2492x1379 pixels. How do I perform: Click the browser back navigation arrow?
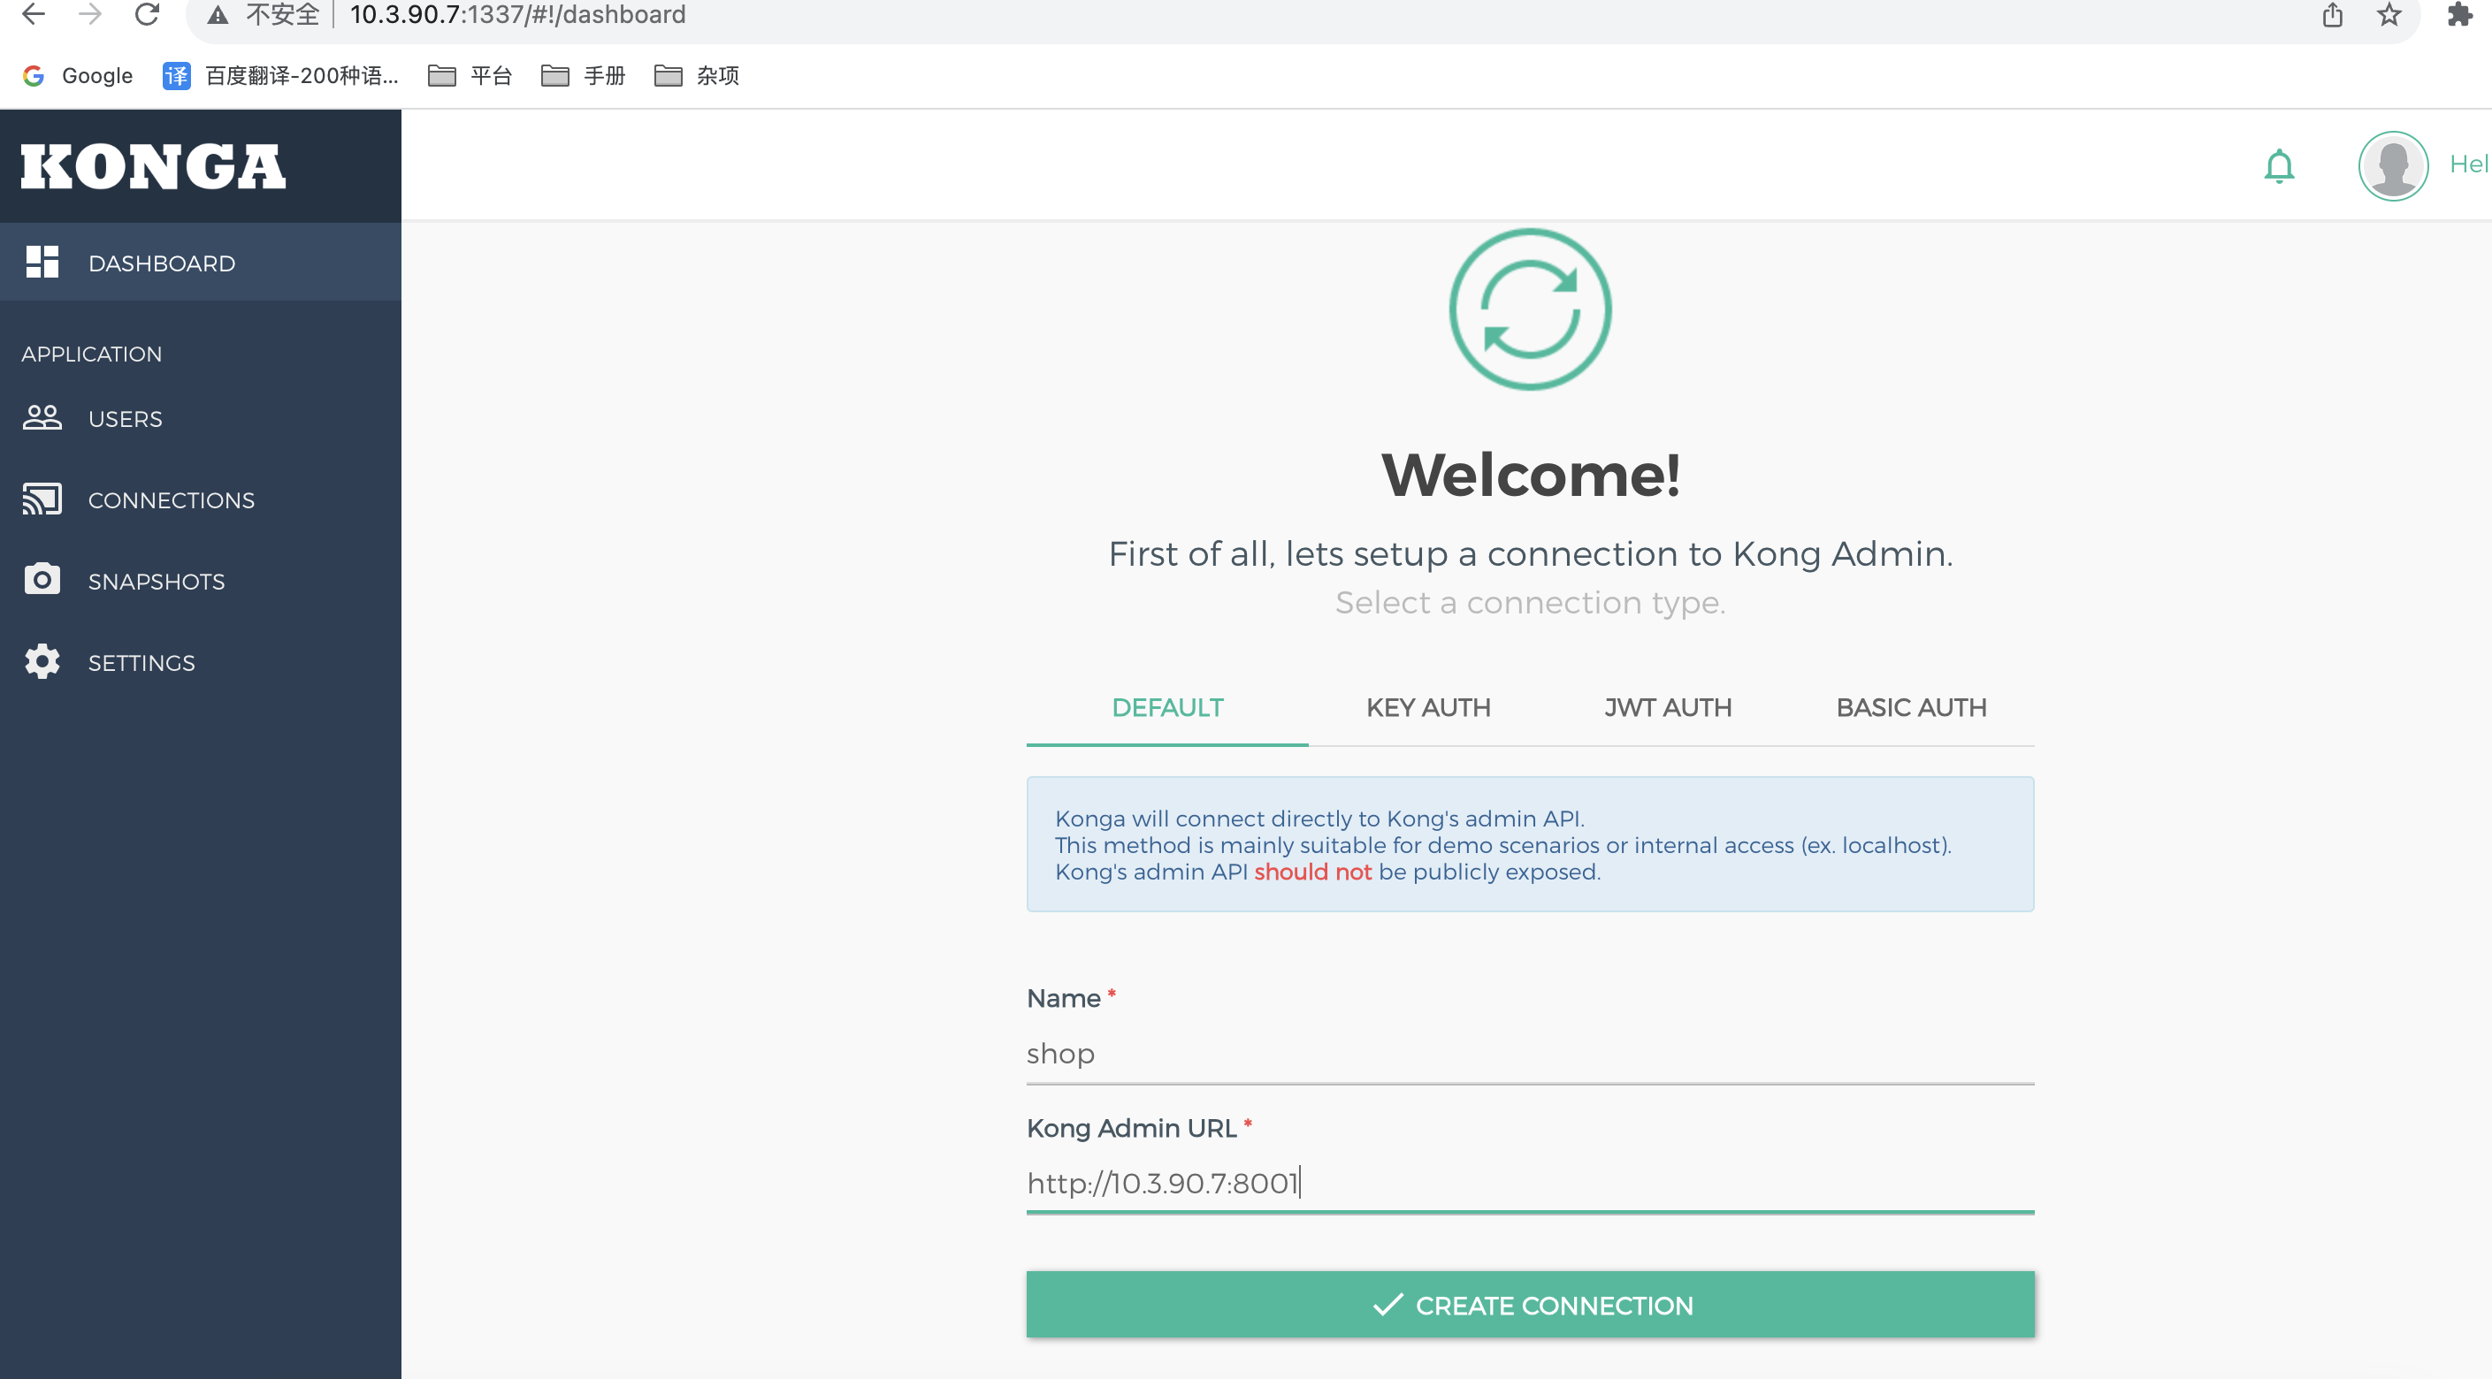point(35,15)
